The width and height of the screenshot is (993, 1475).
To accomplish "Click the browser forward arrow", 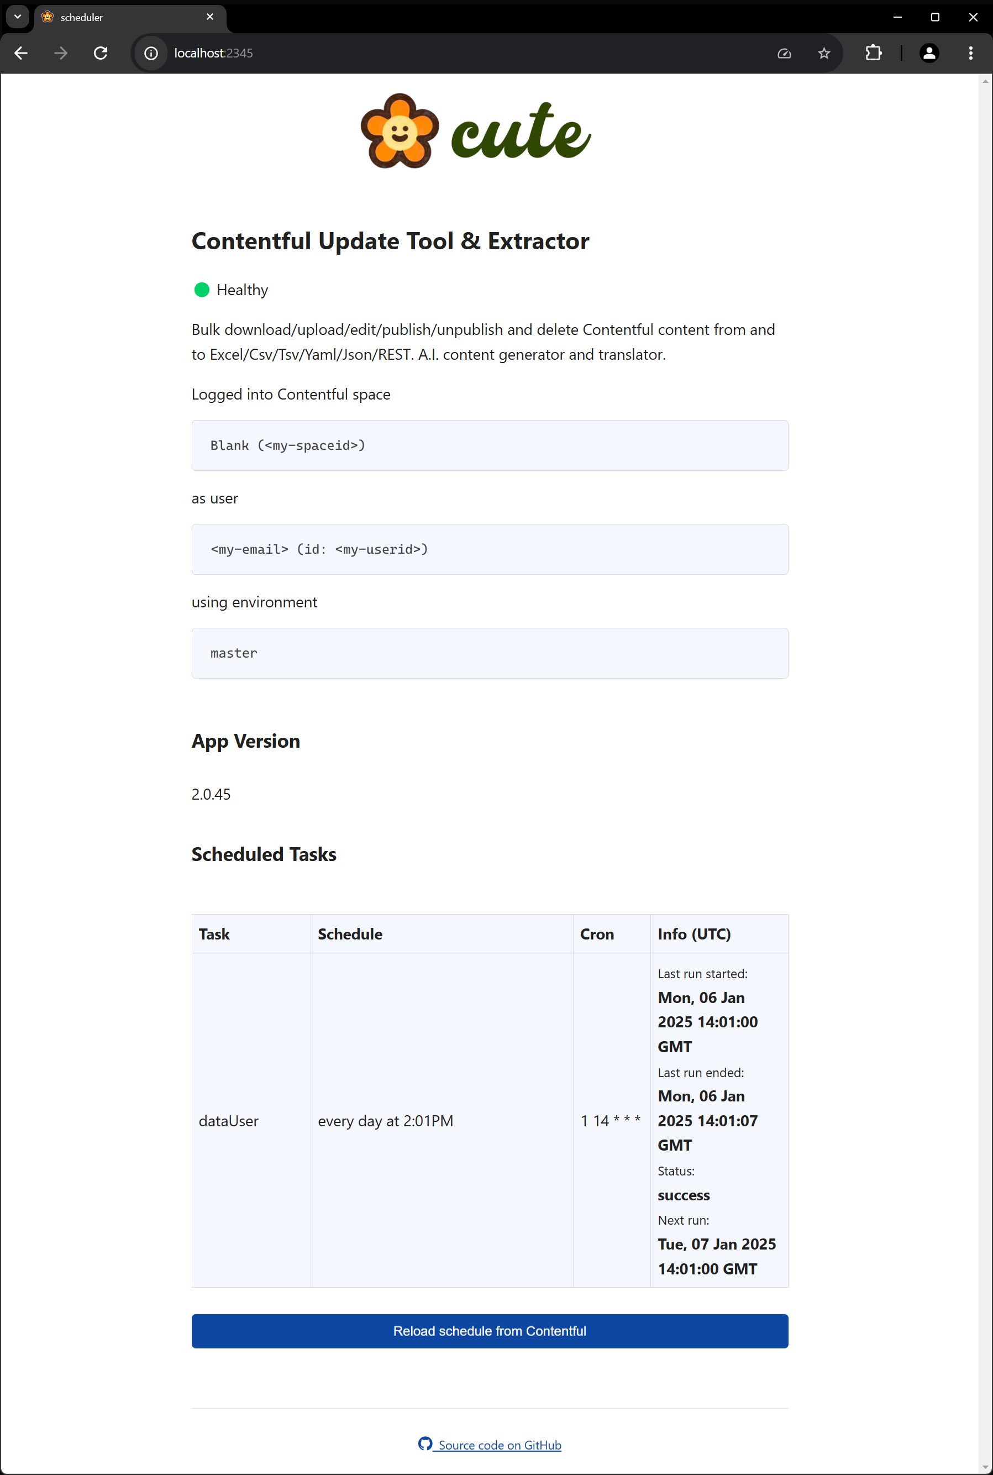I will (61, 53).
